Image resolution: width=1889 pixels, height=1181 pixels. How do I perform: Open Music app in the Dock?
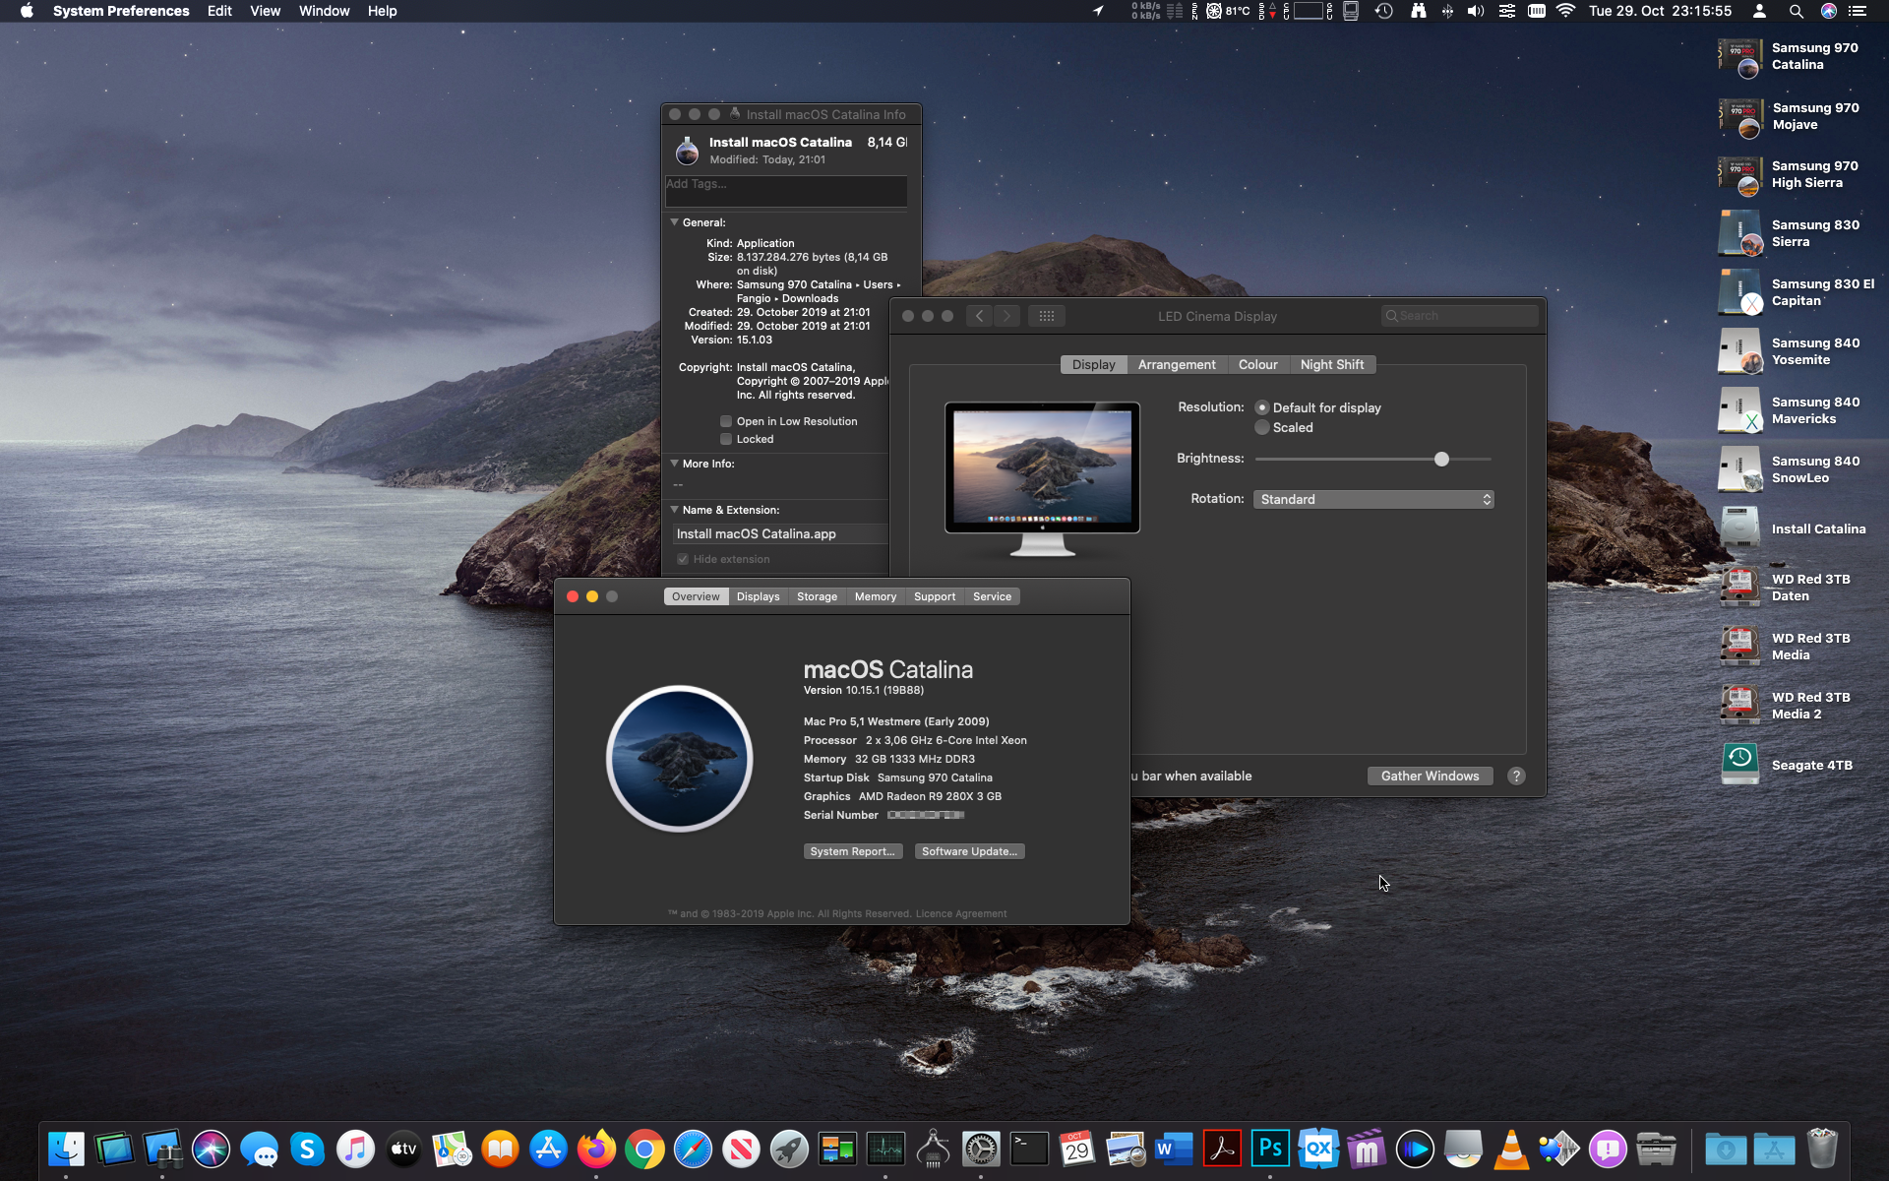(x=355, y=1149)
